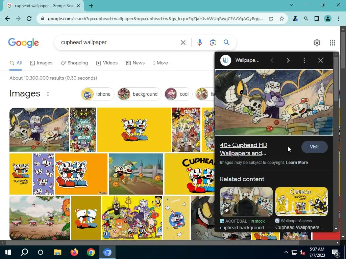Show hidden system tray icons
346x259 pixels.
(286, 252)
